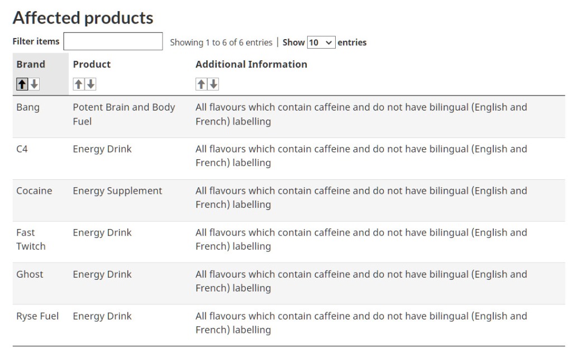Select the Ryse Fuel brand cell
The height and width of the screenshot is (348, 572).
click(37, 317)
